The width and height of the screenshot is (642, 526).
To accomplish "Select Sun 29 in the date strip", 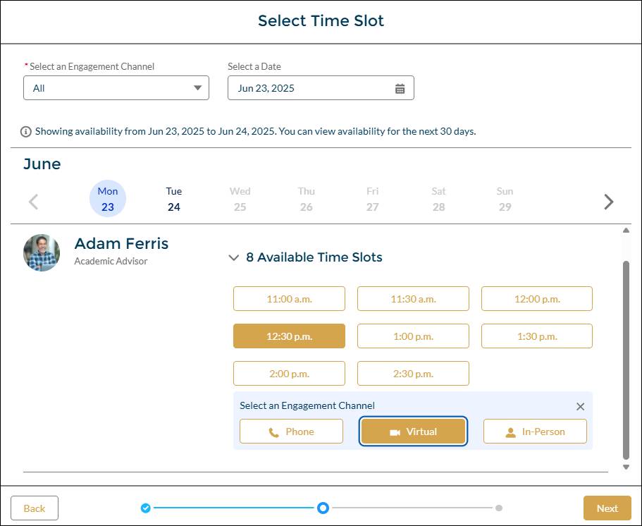I will [x=505, y=199].
